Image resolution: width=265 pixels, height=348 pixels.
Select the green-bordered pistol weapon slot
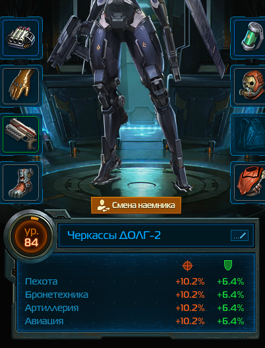(21, 134)
